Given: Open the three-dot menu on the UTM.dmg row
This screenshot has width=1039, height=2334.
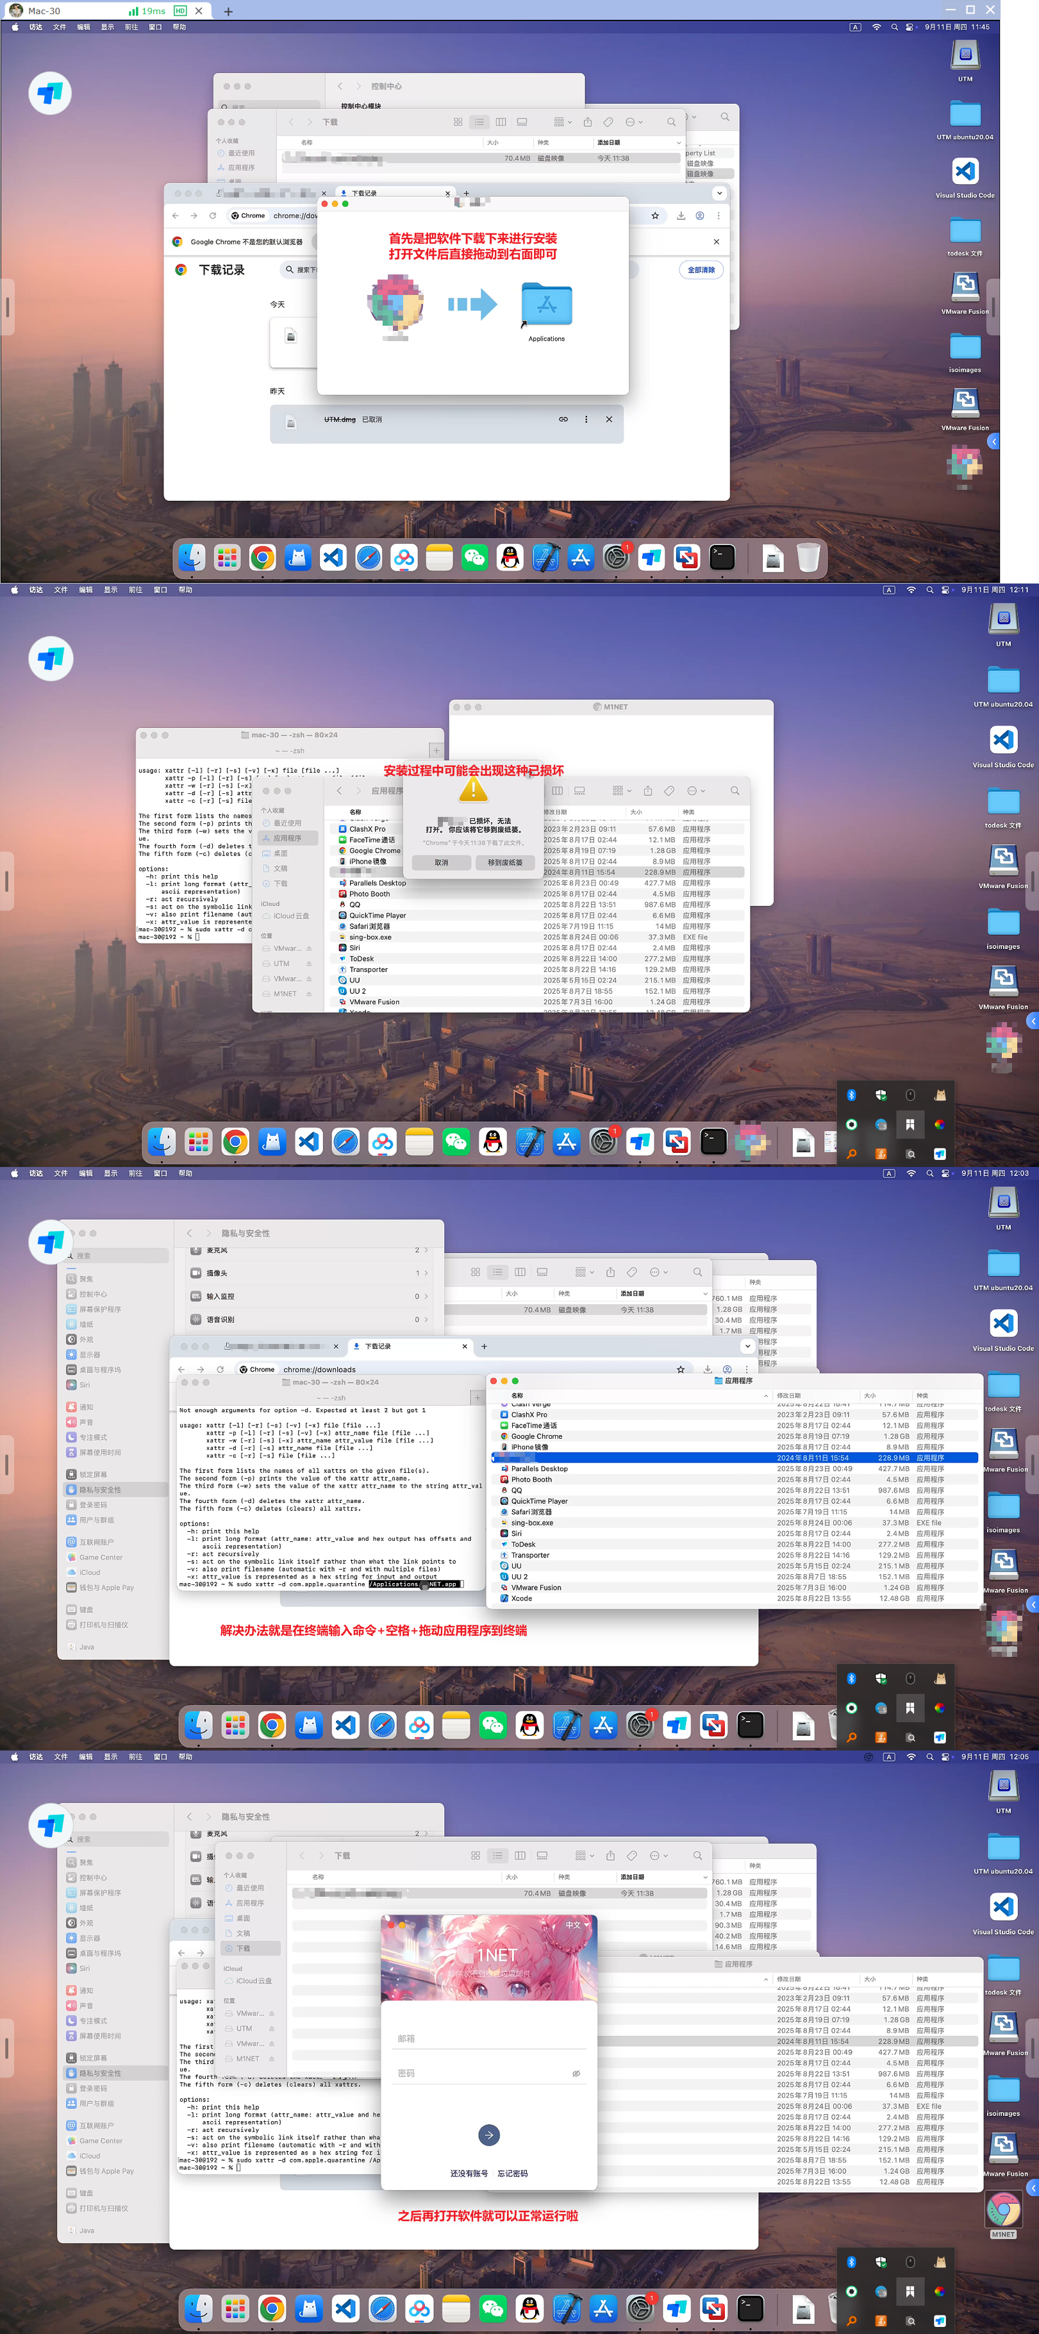Looking at the screenshot, I should point(586,419).
